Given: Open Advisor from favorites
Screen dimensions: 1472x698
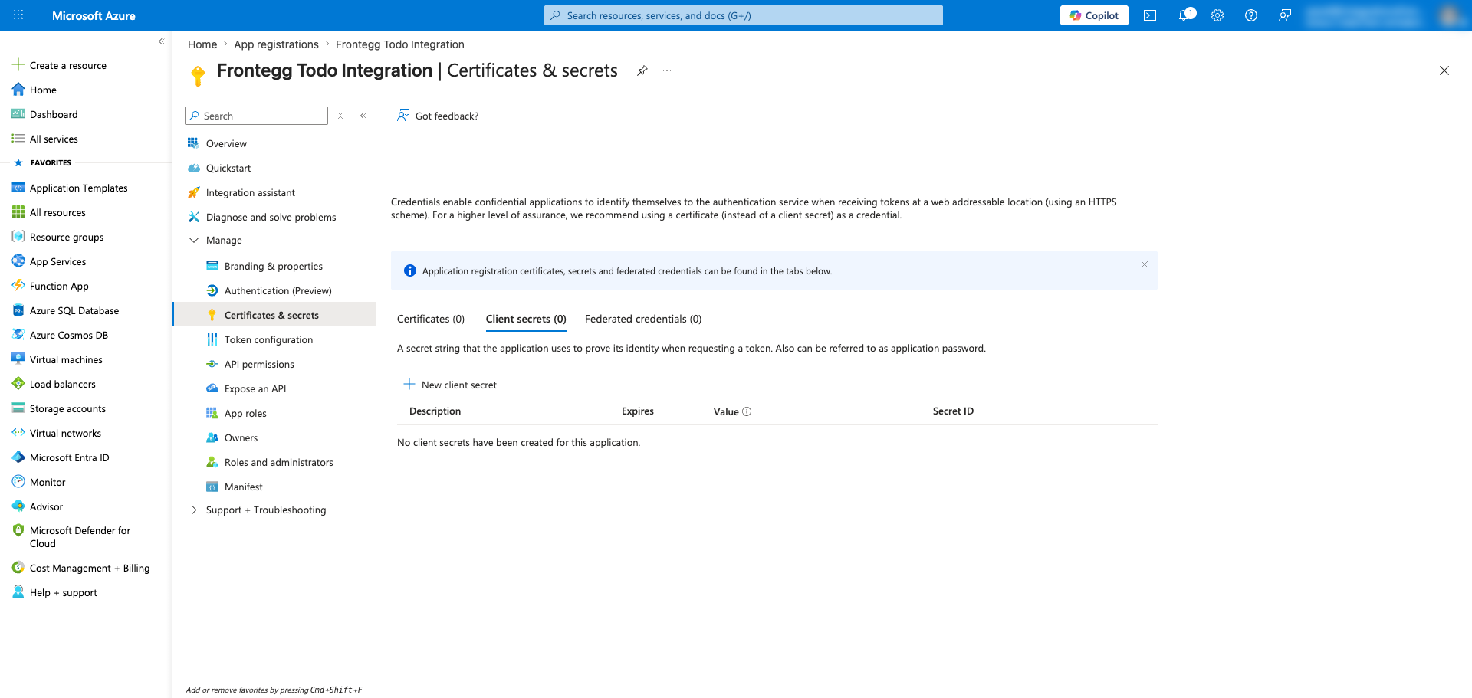Looking at the screenshot, I should tap(38, 506).
